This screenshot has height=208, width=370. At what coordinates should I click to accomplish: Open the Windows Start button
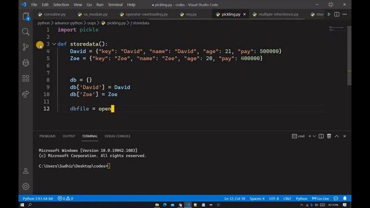22,205
